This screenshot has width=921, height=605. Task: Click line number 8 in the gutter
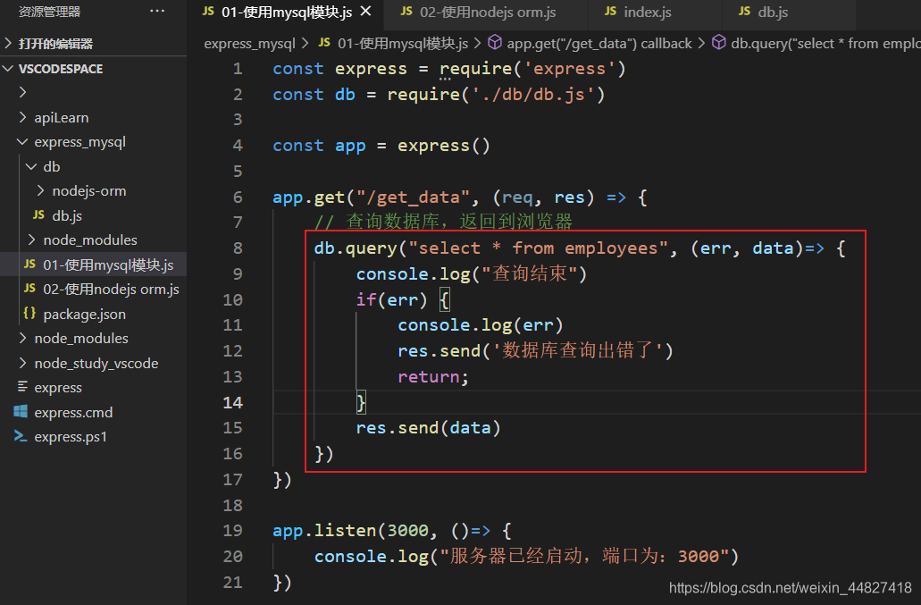click(238, 248)
